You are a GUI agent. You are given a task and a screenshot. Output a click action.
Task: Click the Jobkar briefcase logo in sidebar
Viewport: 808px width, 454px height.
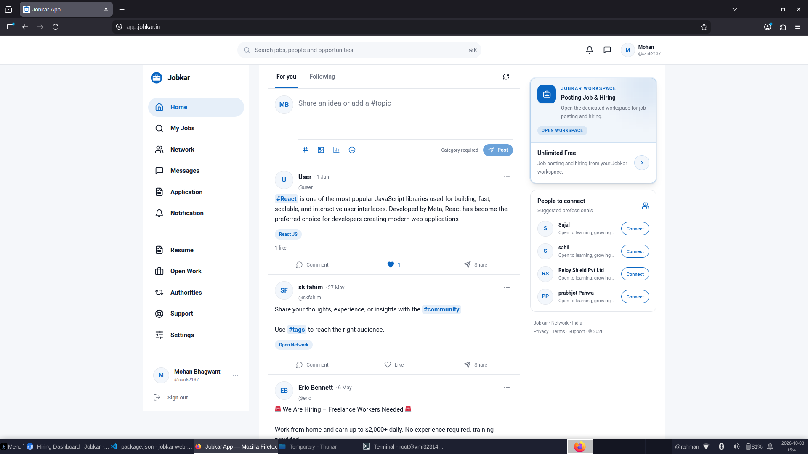pos(157,78)
